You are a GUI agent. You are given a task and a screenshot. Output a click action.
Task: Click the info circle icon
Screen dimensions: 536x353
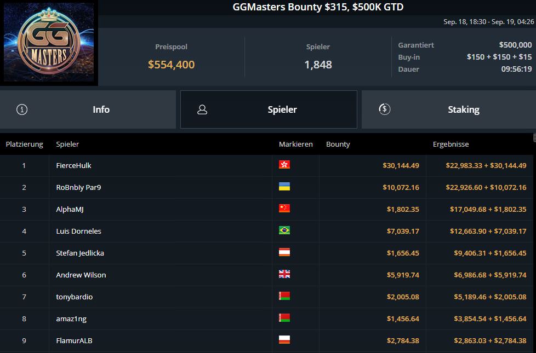[x=22, y=109]
